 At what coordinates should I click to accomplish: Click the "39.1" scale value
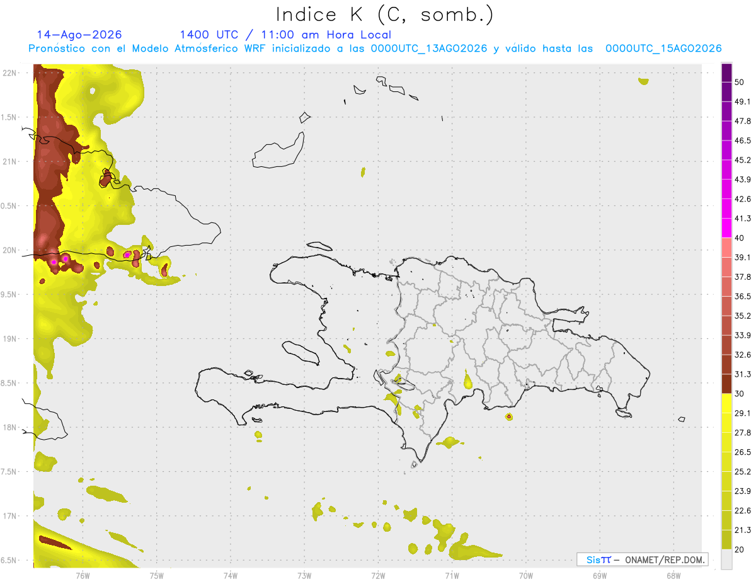[743, 258]
